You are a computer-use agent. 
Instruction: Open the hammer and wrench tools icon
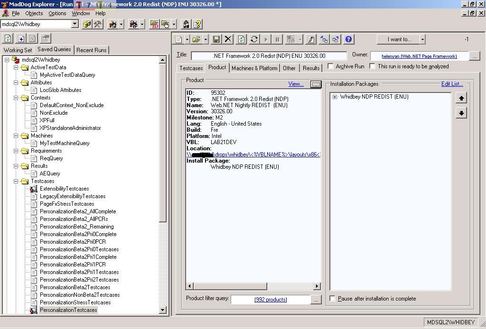[x=98, y=24]
